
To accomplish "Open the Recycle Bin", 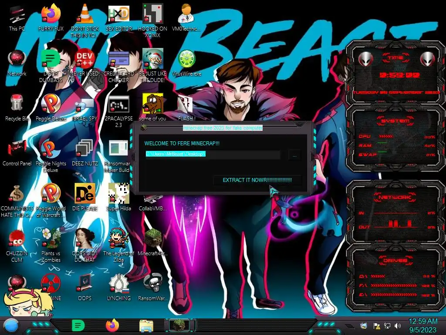I will click(17, 108).
